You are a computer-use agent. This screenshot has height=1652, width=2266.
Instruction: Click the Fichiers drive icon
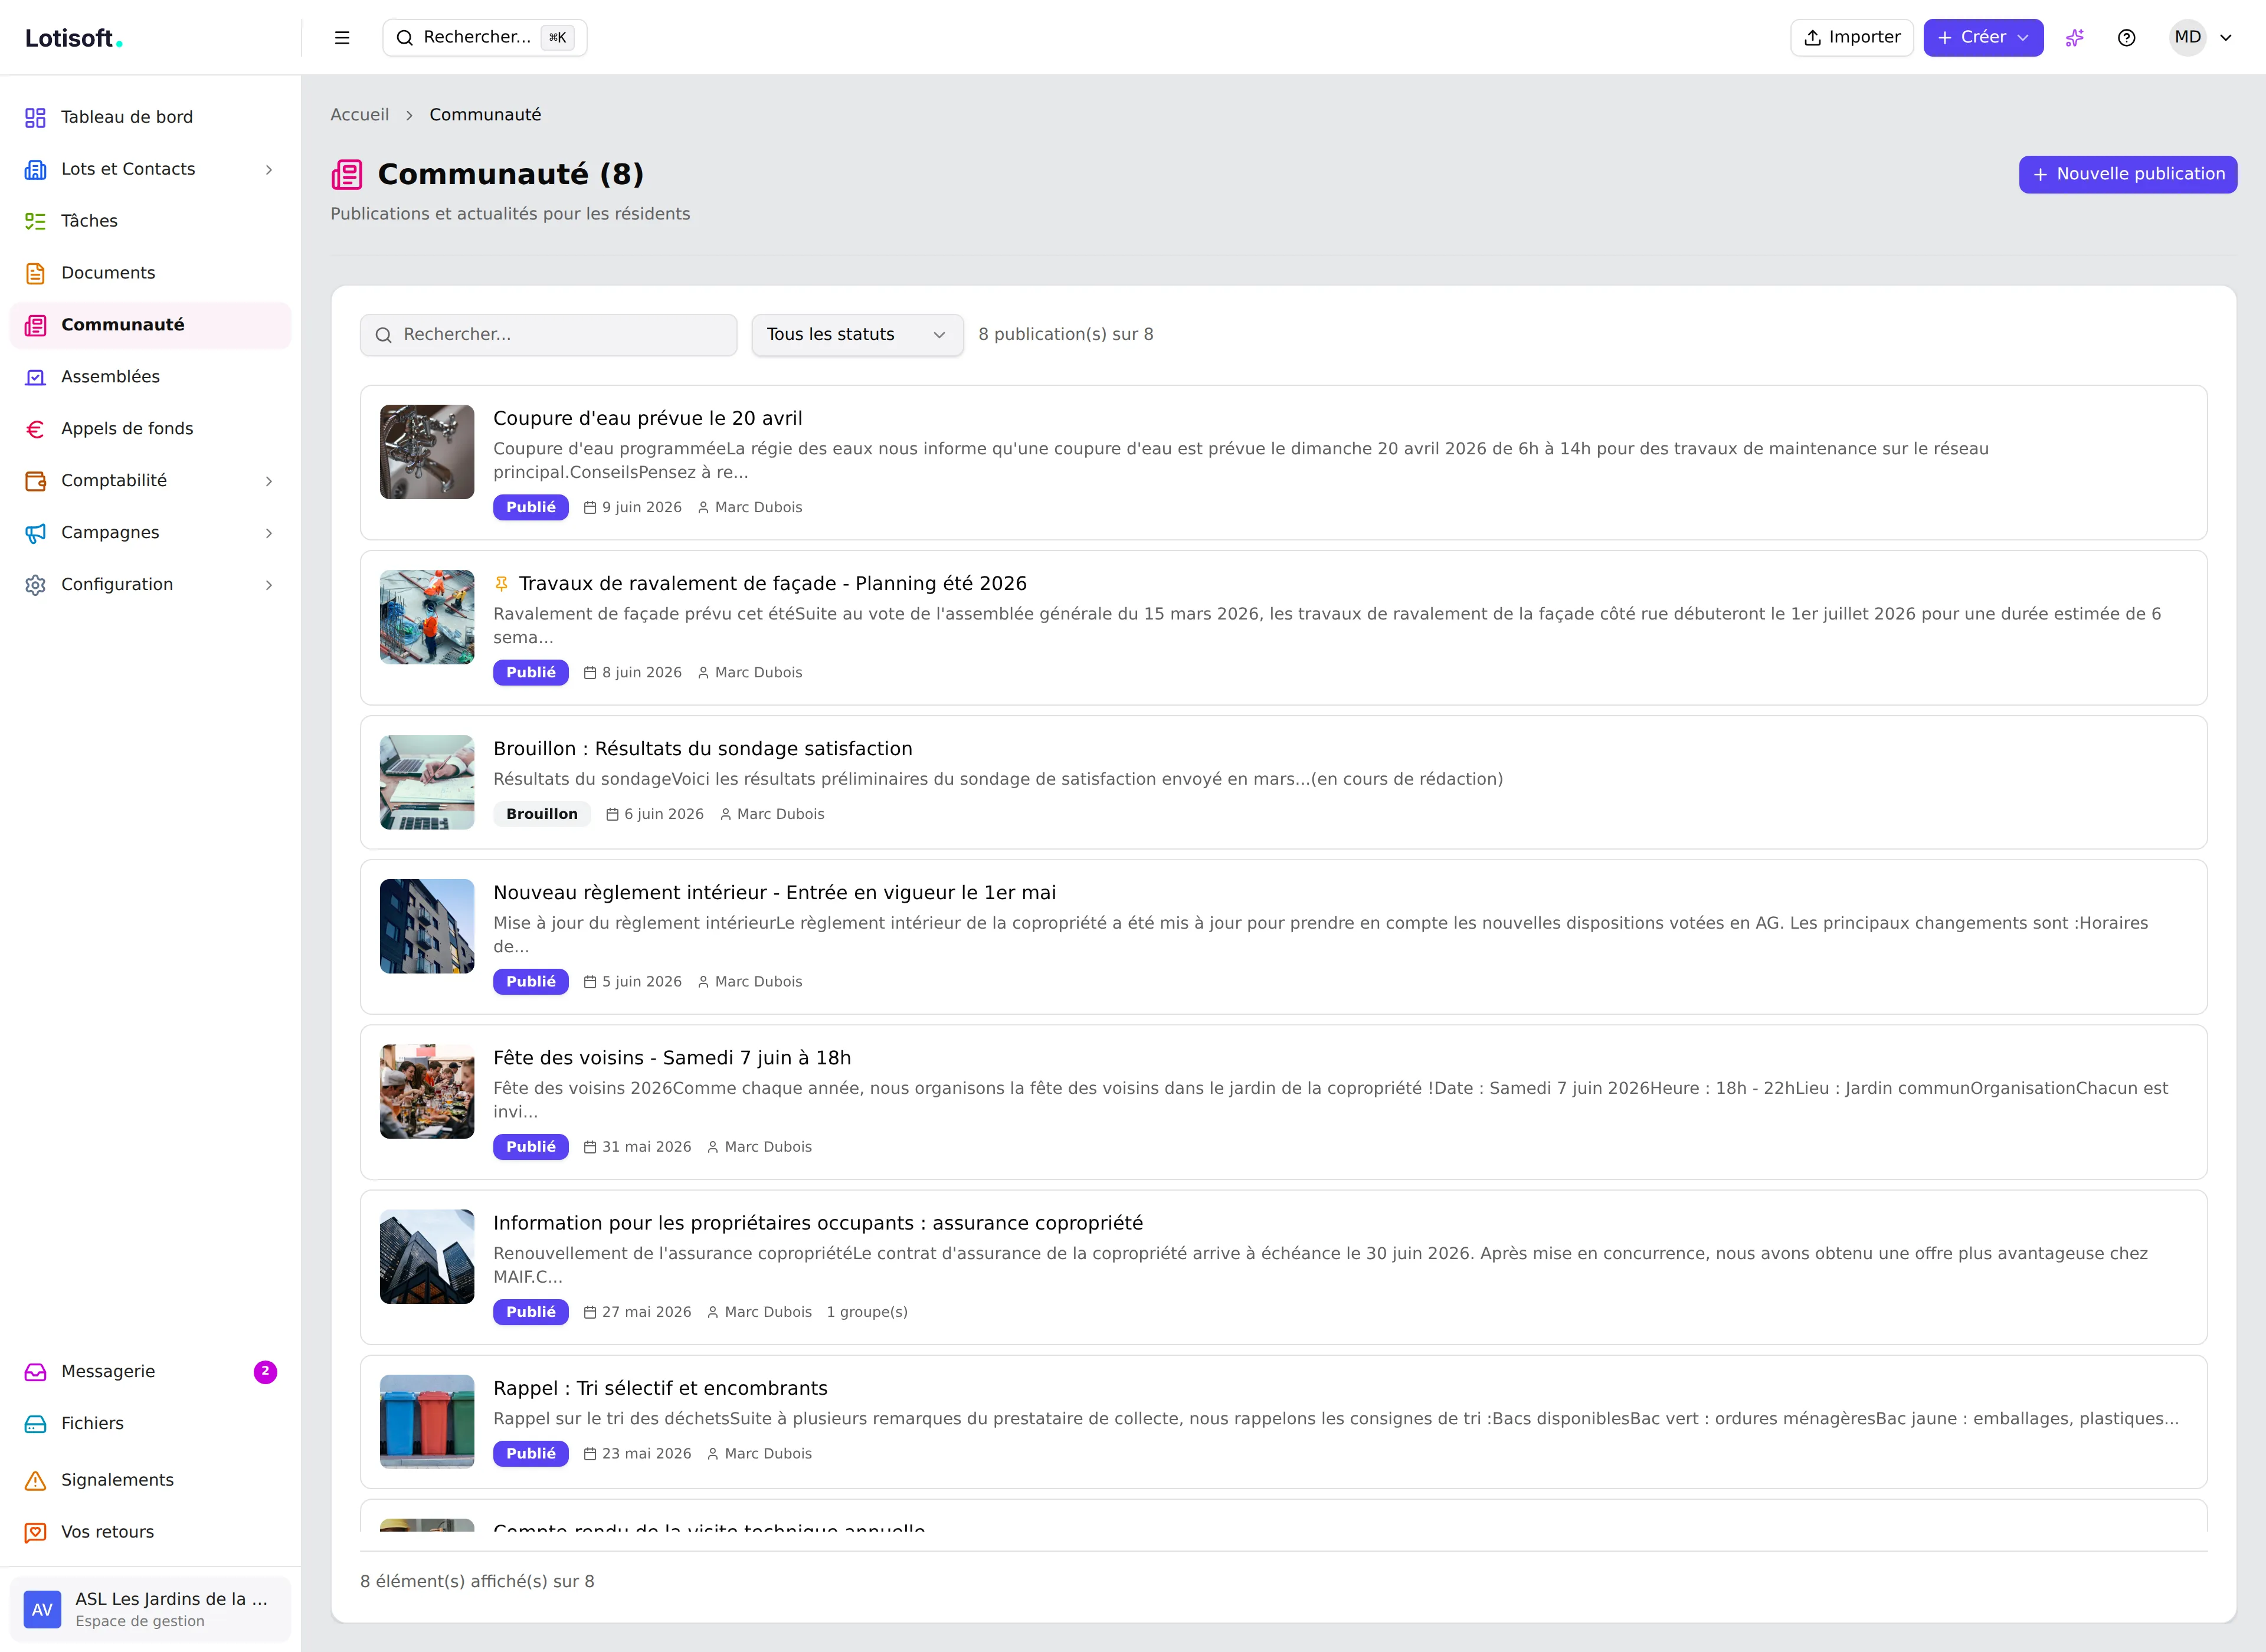point(35,1424)
